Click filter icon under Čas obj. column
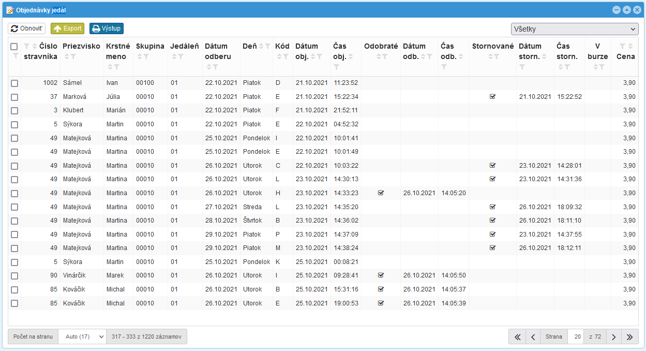Viewport: 646px width, 351px height. [x=337, y=67]
